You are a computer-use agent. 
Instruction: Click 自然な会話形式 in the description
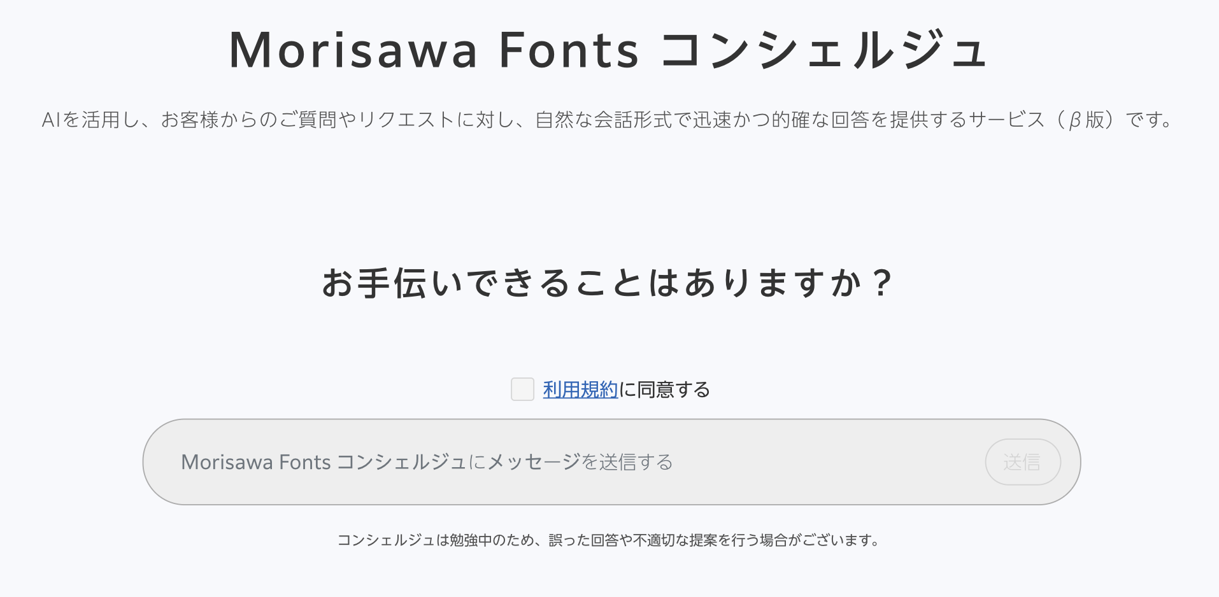(604, 120)
